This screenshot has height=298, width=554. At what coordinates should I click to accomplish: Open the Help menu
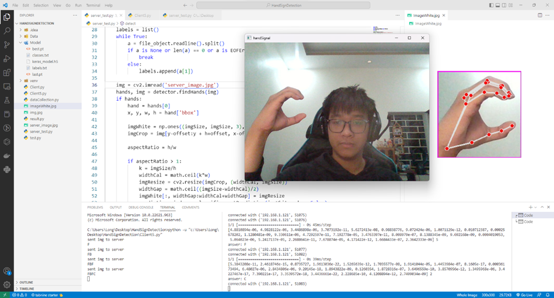(108, 5)
